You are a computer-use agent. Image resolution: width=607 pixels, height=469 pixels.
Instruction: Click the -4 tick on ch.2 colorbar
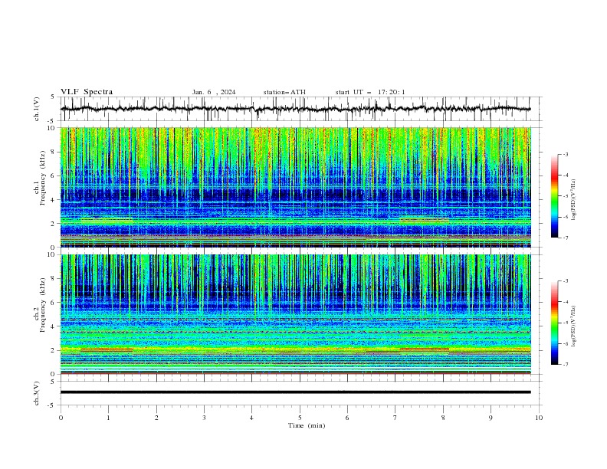click(565, 302)
